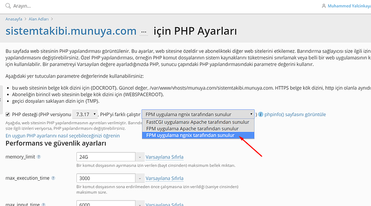
Task: Expand the memory_limit value dropdown arrow
Action: point(140,157)
